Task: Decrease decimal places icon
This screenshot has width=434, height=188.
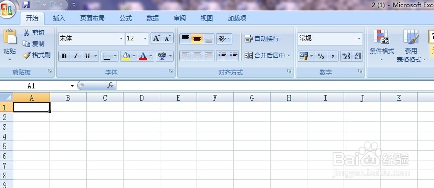Action: tap(357, 56)
